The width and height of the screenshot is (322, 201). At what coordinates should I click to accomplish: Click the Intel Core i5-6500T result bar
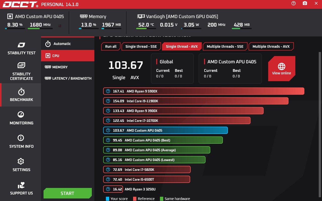[x=147, y=179]
